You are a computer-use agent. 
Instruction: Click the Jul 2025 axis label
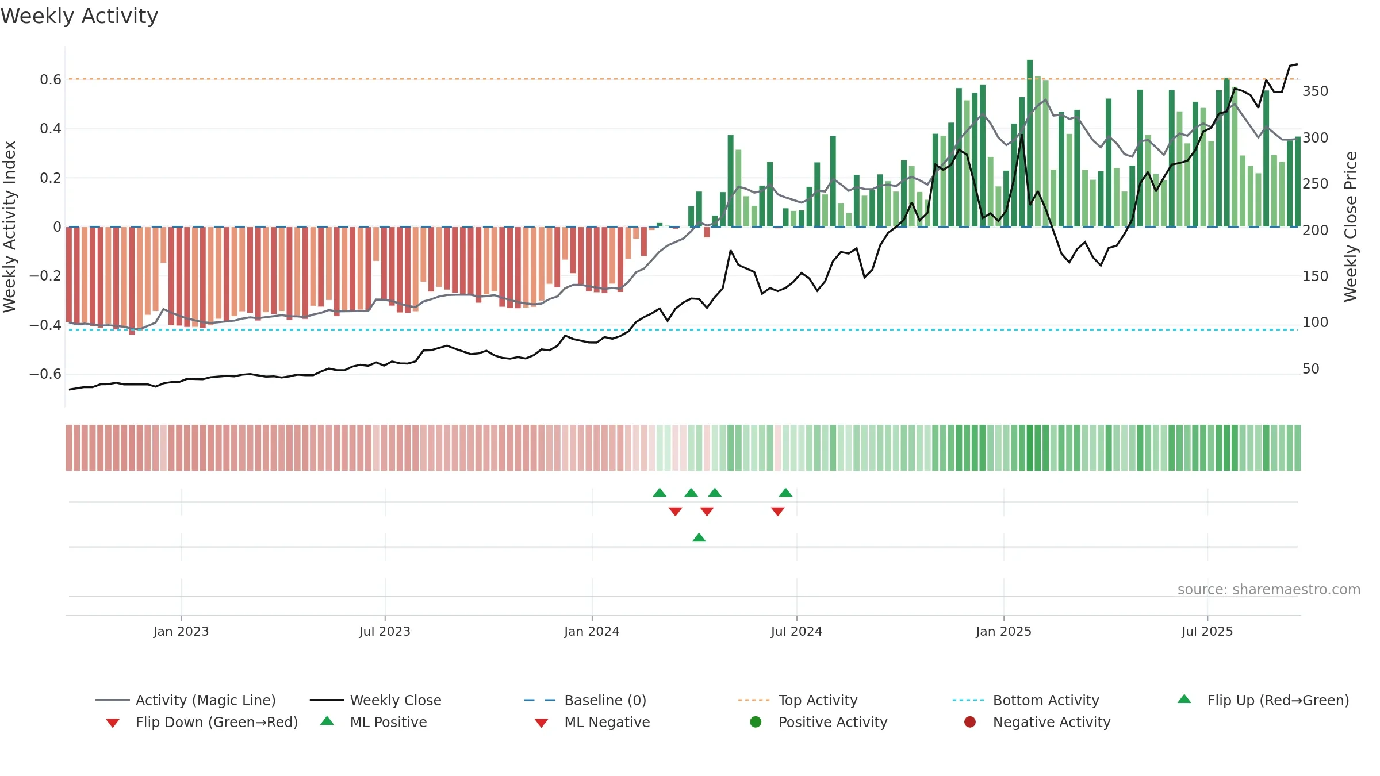click(1207, 631)
